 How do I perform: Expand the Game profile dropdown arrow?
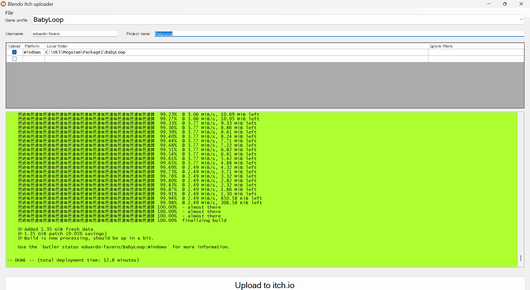coord(521,20)
